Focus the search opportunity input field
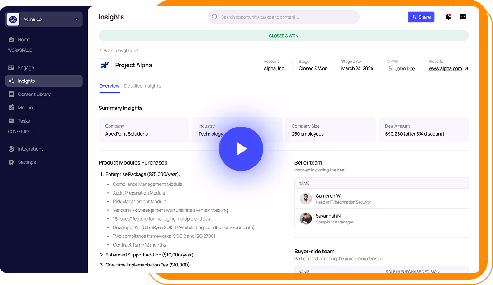 click(x=284, y=17)
